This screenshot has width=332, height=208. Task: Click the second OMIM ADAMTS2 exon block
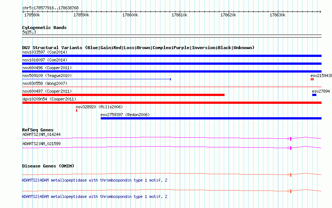(291, 191)
